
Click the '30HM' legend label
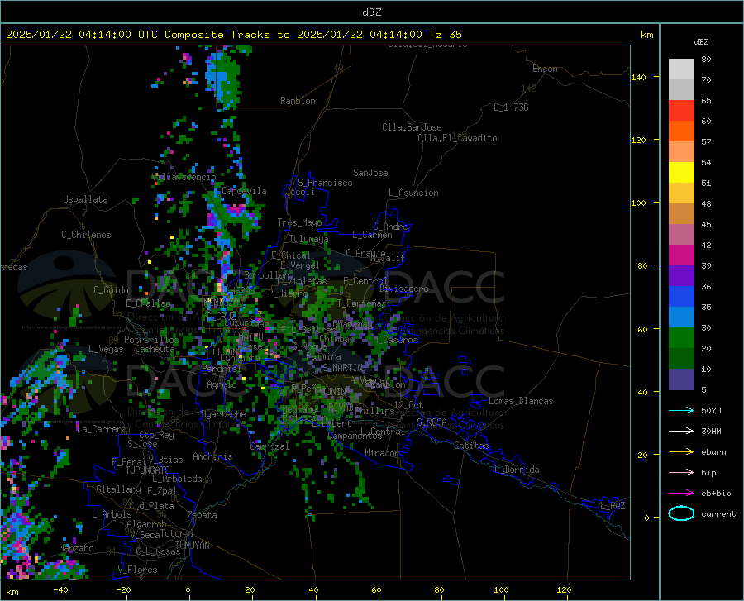click(711, 432)
